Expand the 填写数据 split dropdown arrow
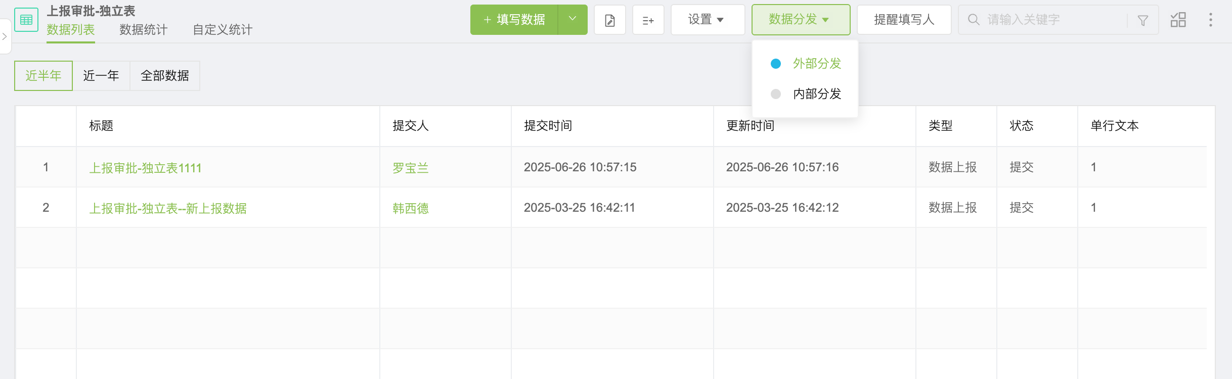 click(573, 20)
